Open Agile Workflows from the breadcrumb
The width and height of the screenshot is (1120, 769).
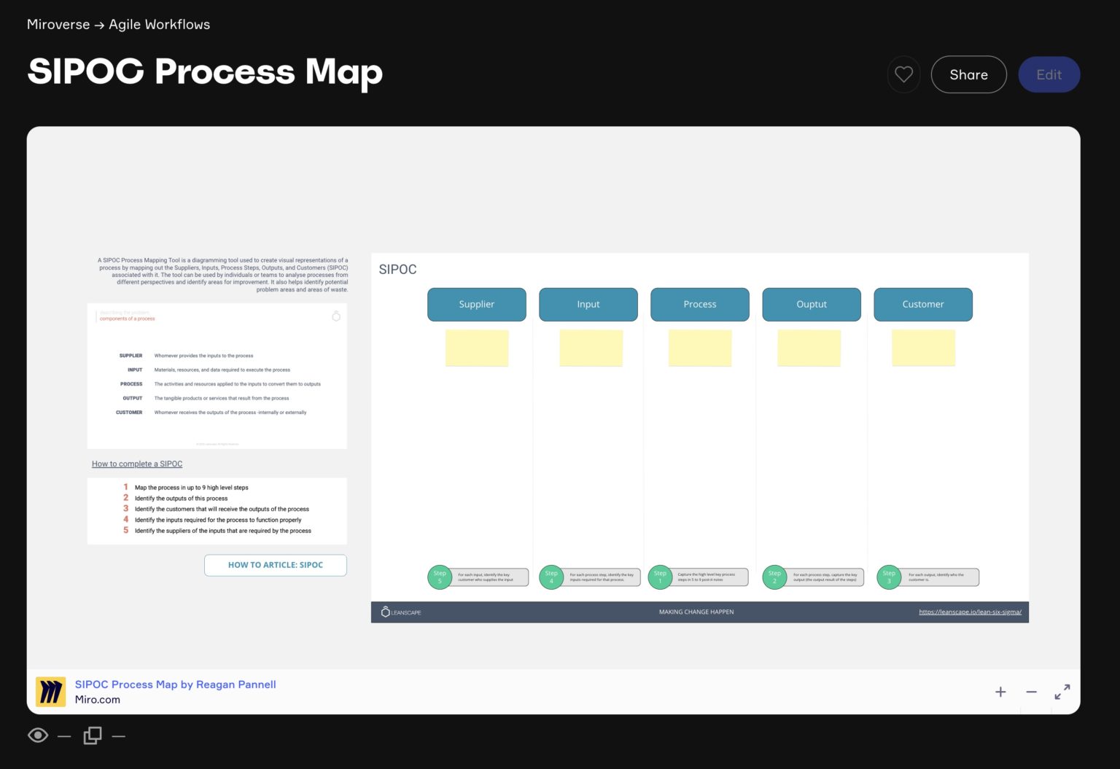(x=159, y=24)
